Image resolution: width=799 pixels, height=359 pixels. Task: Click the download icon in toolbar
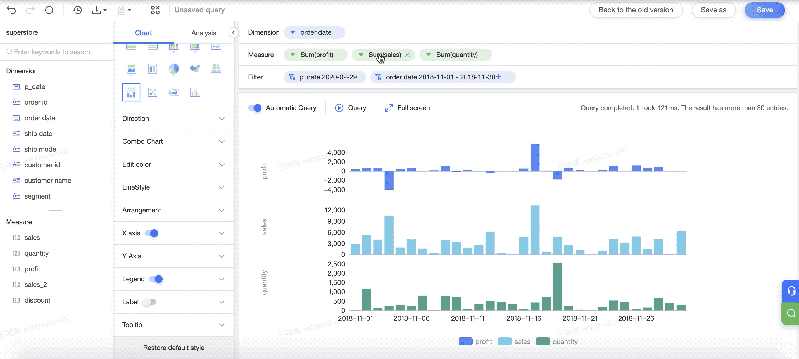pyautogui.click(x=97, y=10)
